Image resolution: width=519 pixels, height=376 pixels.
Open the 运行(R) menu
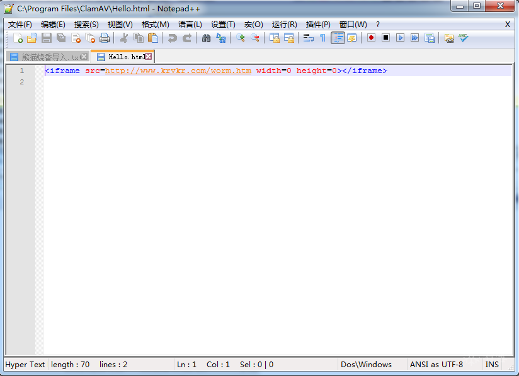tap(284, 25)
